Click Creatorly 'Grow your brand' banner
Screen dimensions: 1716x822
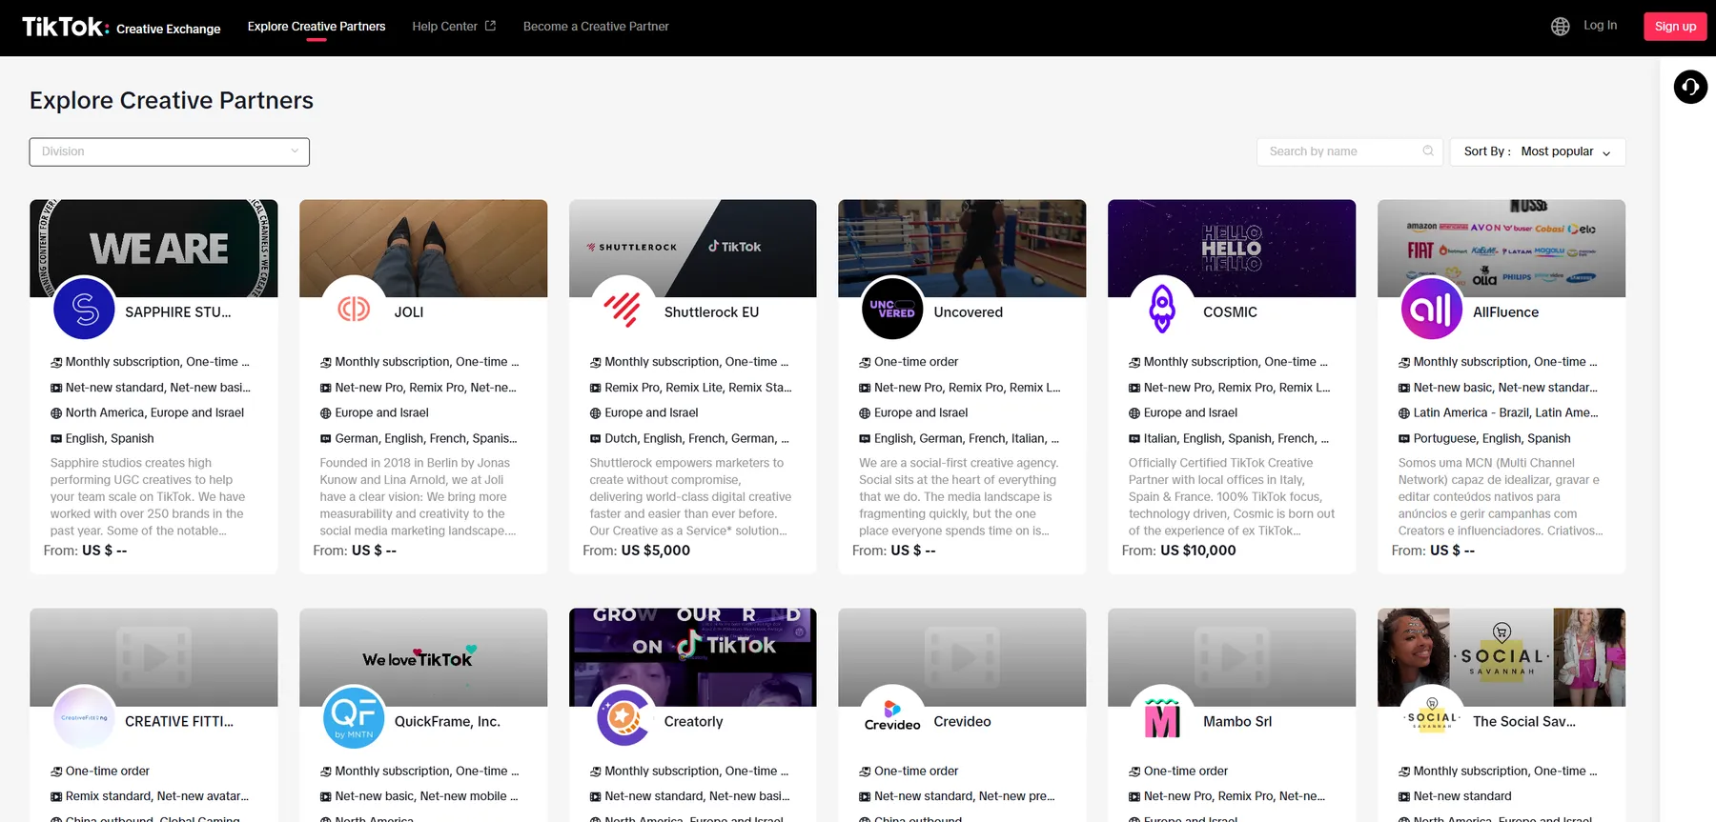(693, 657)
